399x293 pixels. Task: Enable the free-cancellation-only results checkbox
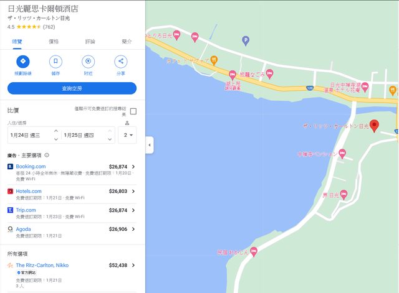click(x=133, y=111)
